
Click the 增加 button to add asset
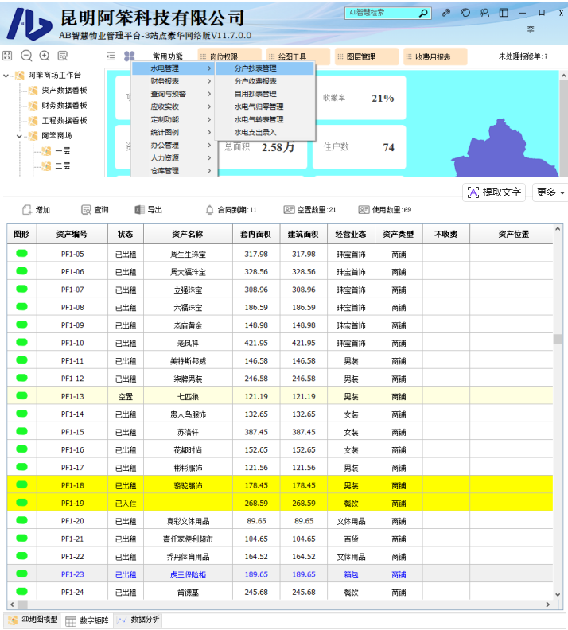click(x=36, y=210)
